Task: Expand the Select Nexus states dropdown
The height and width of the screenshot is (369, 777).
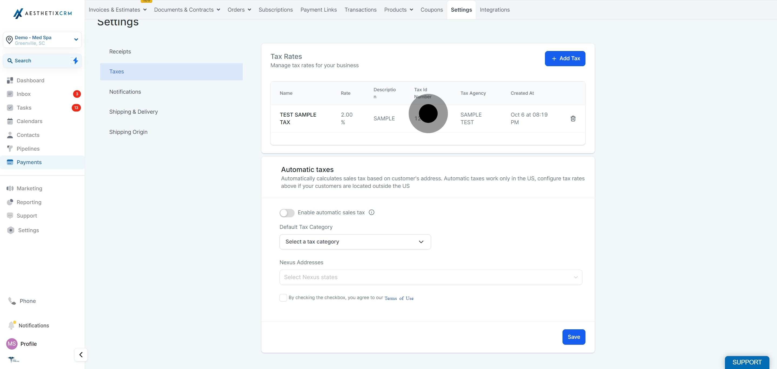Action: point(431,277)
